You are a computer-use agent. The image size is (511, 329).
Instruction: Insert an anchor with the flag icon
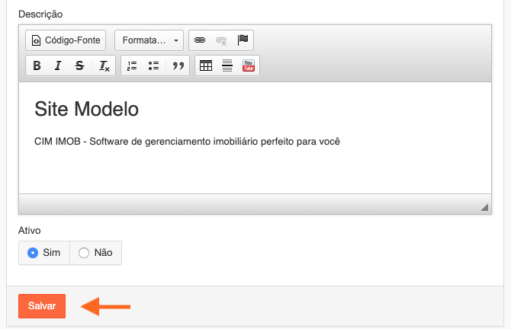tap(243, 40)
